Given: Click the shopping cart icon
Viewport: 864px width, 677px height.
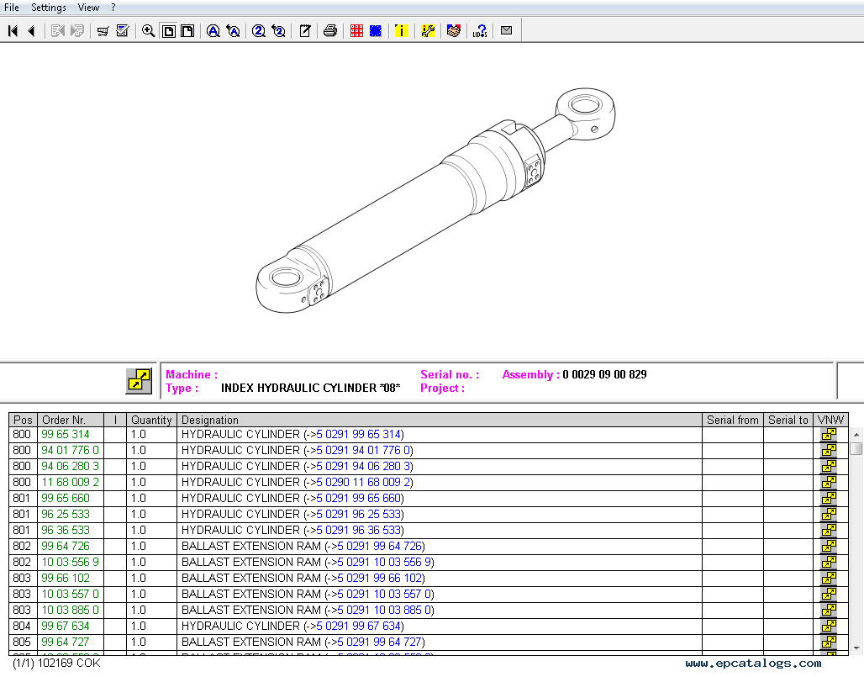Looking at the screenshot, I should (103, 31).
